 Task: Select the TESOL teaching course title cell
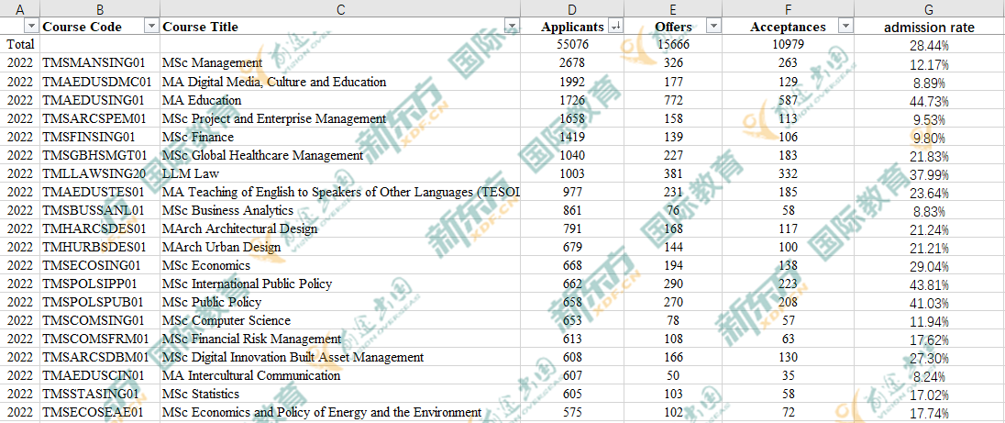tap(340, 193)
